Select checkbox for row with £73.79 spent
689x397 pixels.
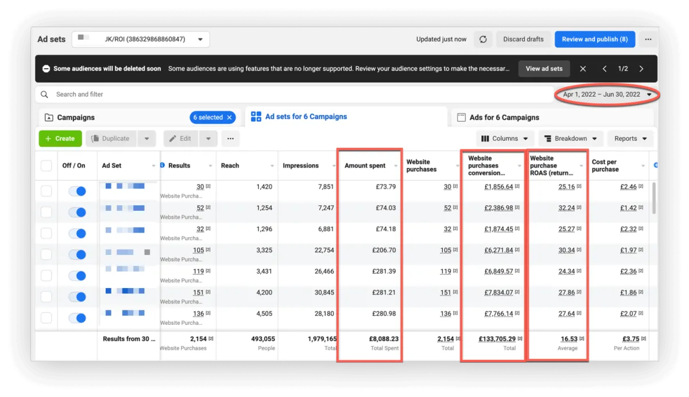[x=46, y=191]
